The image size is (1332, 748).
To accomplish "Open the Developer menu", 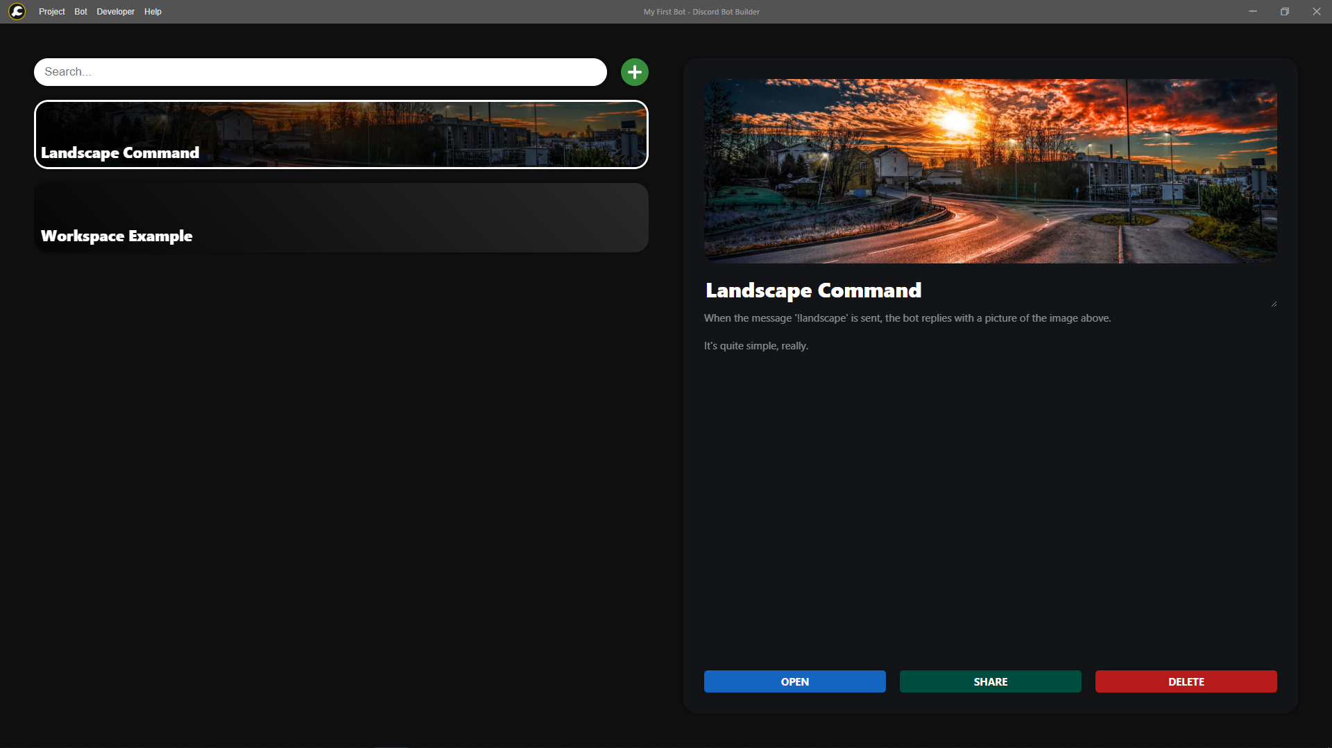I will click(x=115, y=12).
